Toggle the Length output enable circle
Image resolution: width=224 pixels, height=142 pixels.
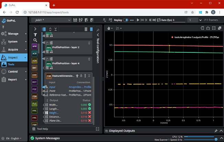pyautogui.click(x=44, y=109)
